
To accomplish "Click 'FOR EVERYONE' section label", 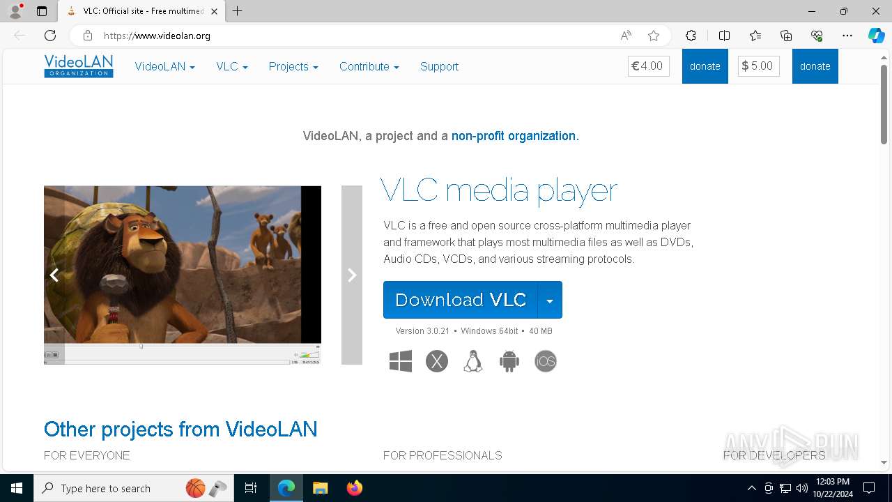I will tap(87, 455).
